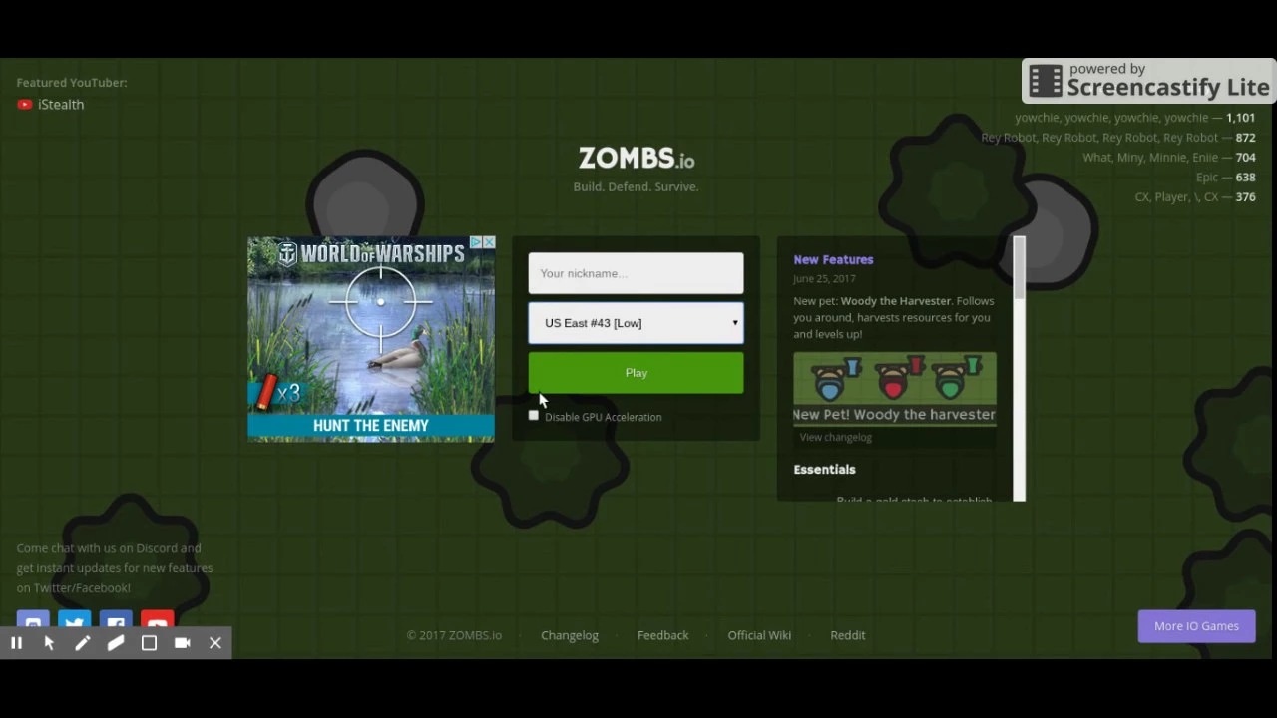1277x718 pixels.
Task: Click the Woody the harvester image
Action: pyautogui.click(x=895, y=389)
